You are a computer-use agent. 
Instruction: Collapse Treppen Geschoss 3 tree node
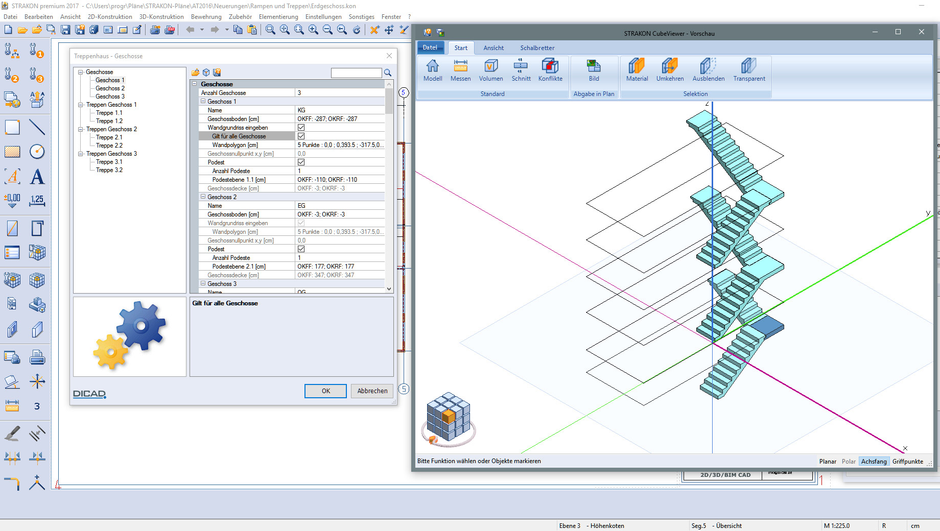(80, 154)
